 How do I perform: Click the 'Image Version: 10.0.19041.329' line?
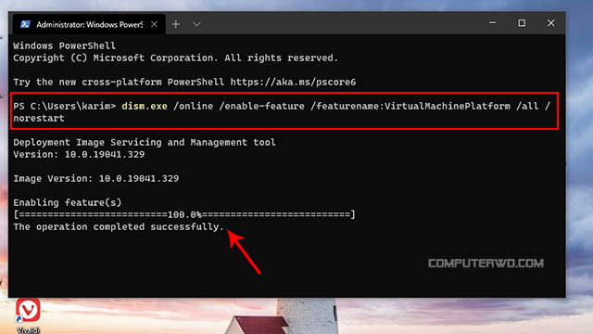pos(96,178)
